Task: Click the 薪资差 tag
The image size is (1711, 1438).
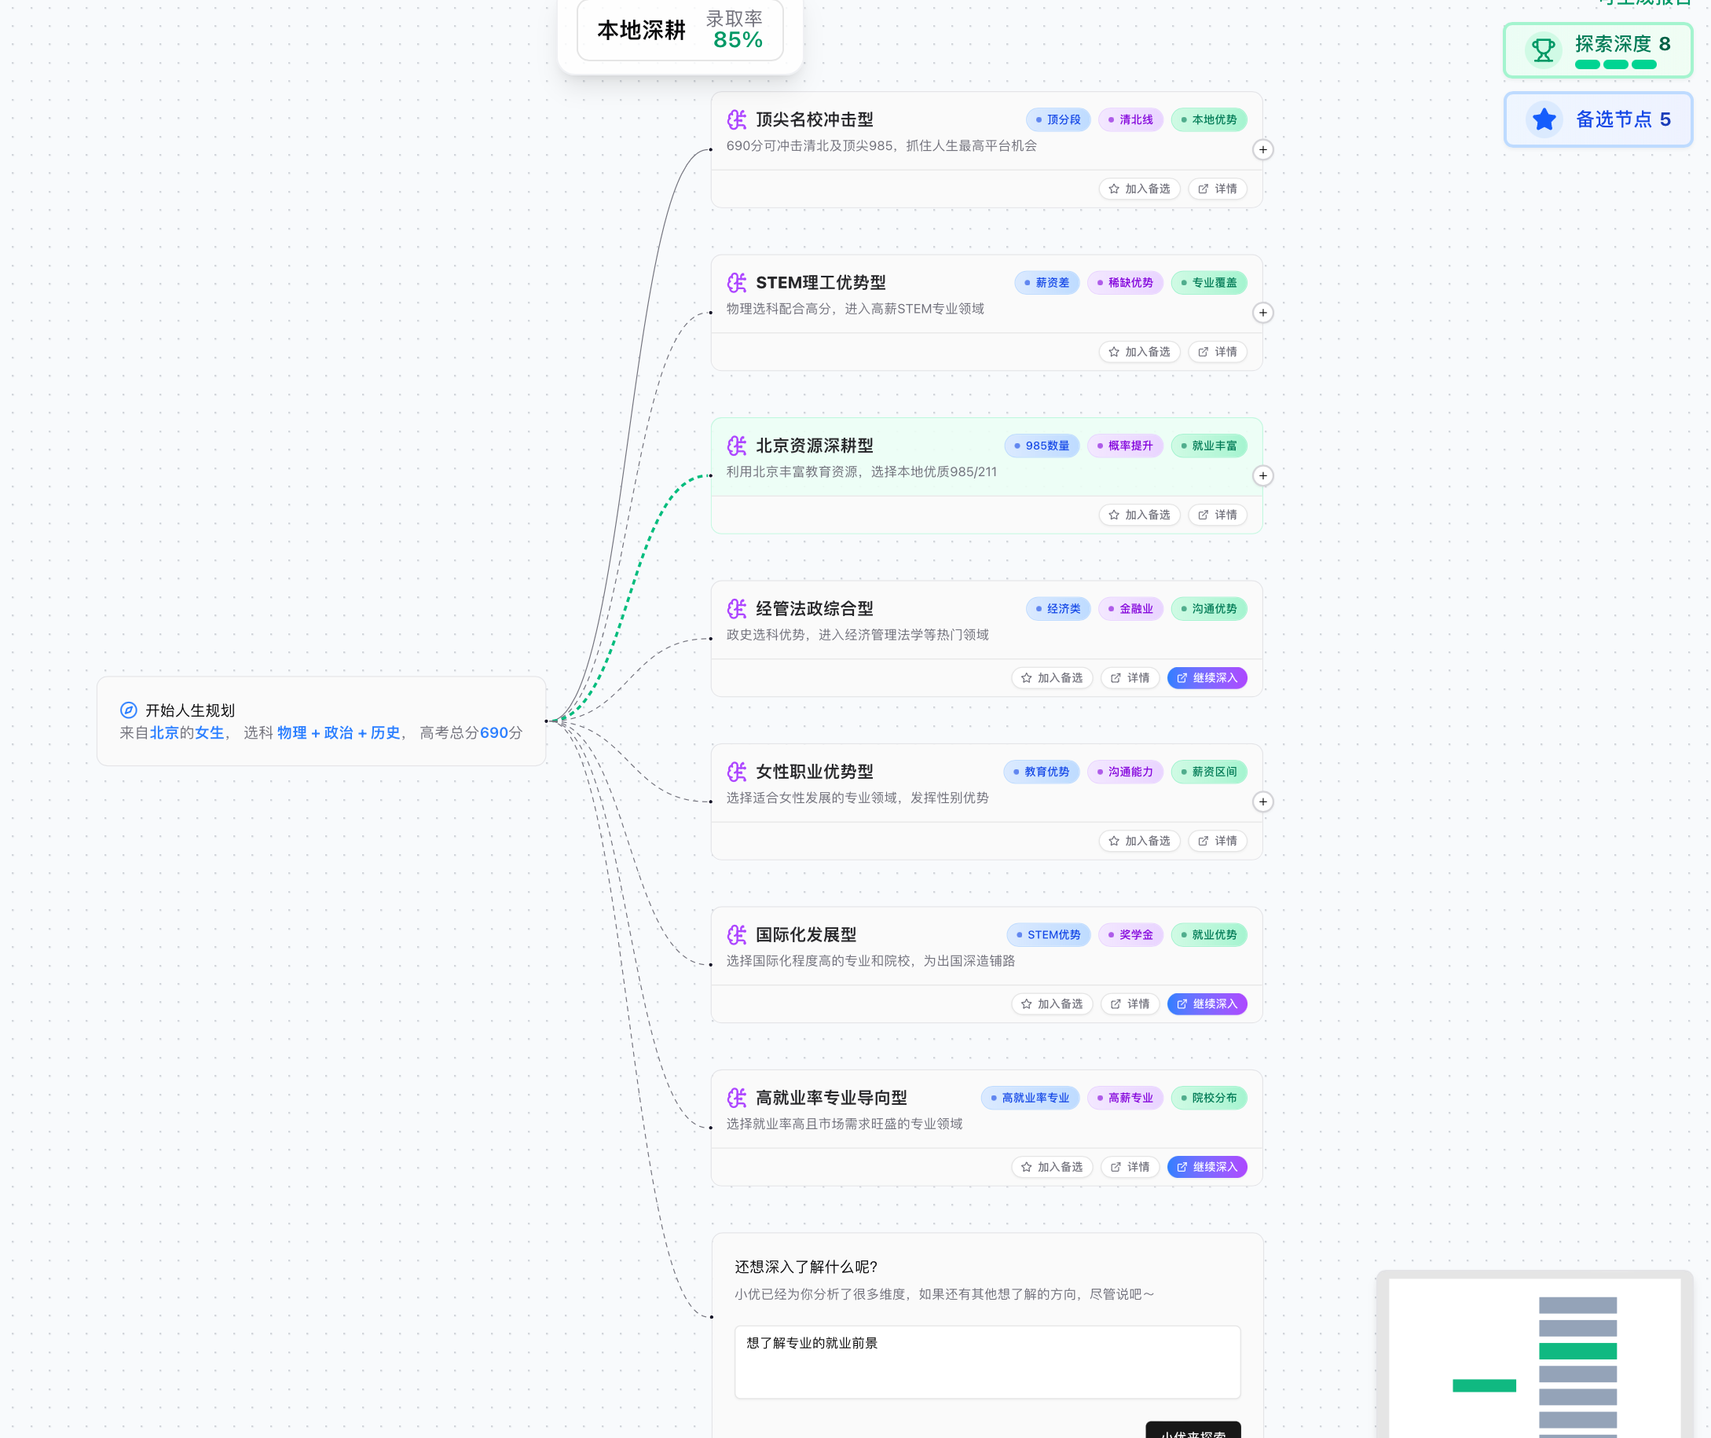Action: click(x=1047, y=283)
